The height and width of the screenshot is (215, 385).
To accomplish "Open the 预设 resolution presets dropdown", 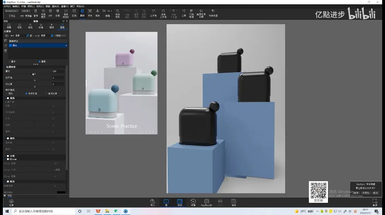I will pos(60,36).
